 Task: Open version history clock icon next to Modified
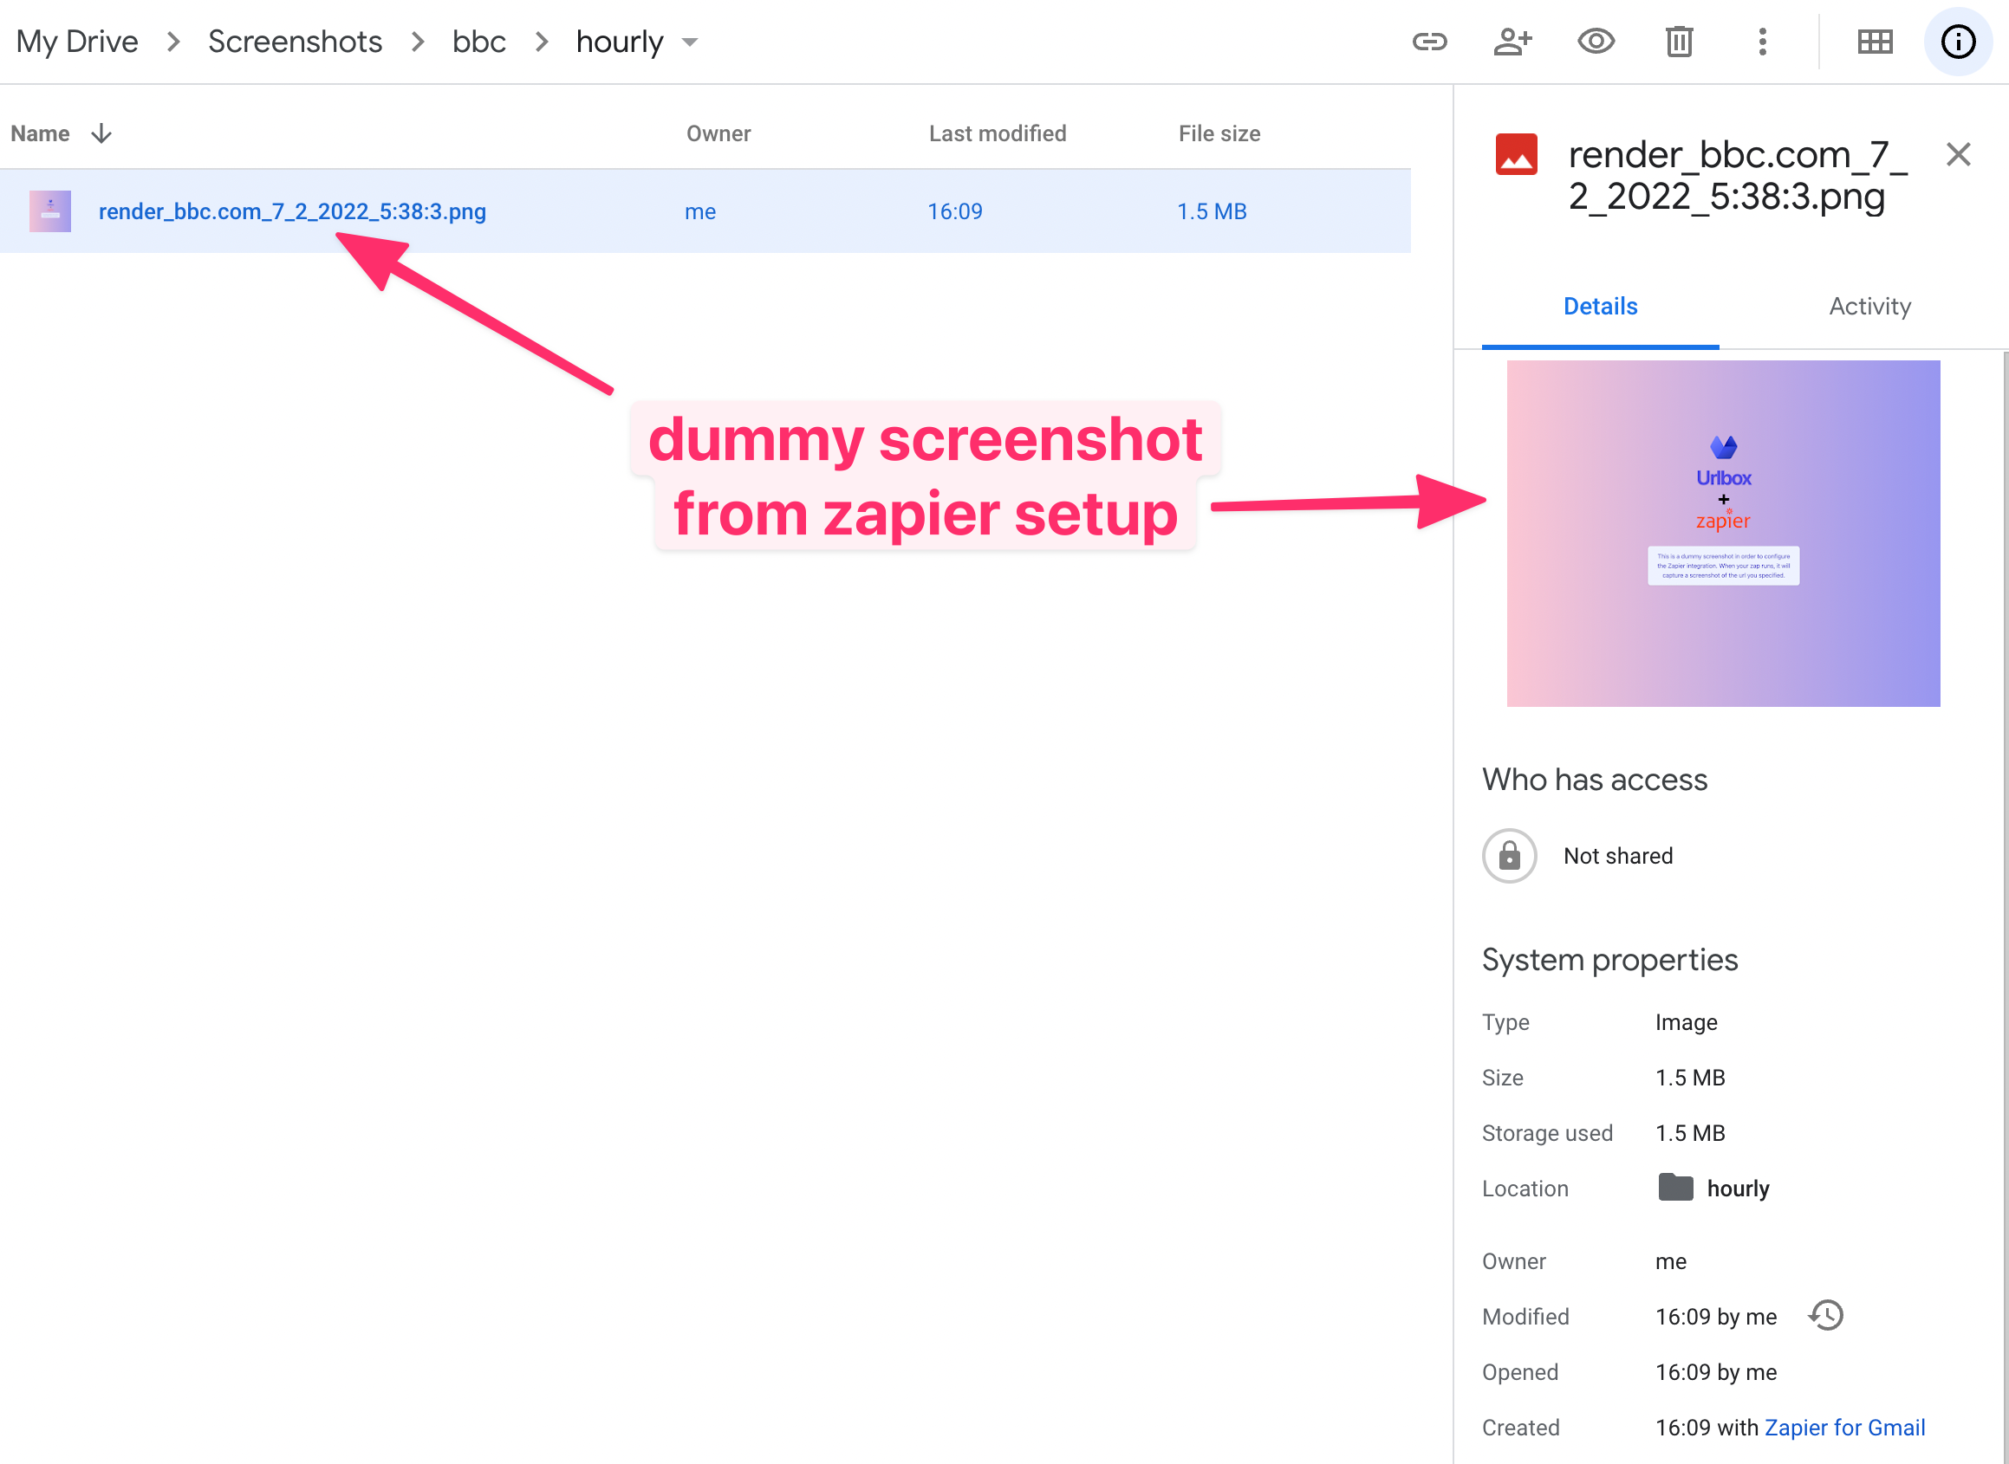1825,1316
